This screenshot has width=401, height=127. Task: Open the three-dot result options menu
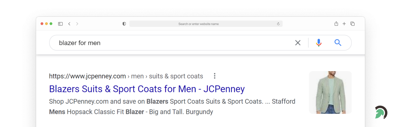click(215, 76)
